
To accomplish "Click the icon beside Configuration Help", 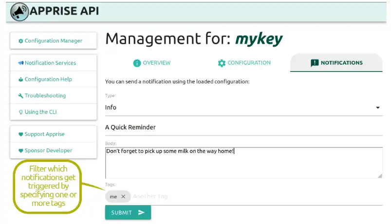I will 21,79.
